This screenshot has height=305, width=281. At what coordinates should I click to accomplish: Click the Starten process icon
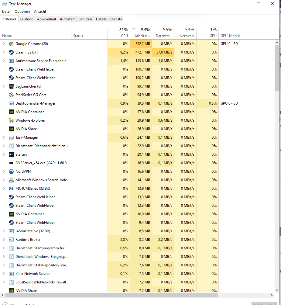11,154
